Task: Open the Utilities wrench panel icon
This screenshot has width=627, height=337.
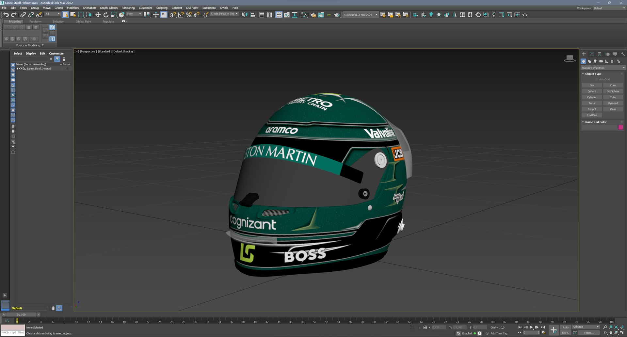Action: [623, 54]
